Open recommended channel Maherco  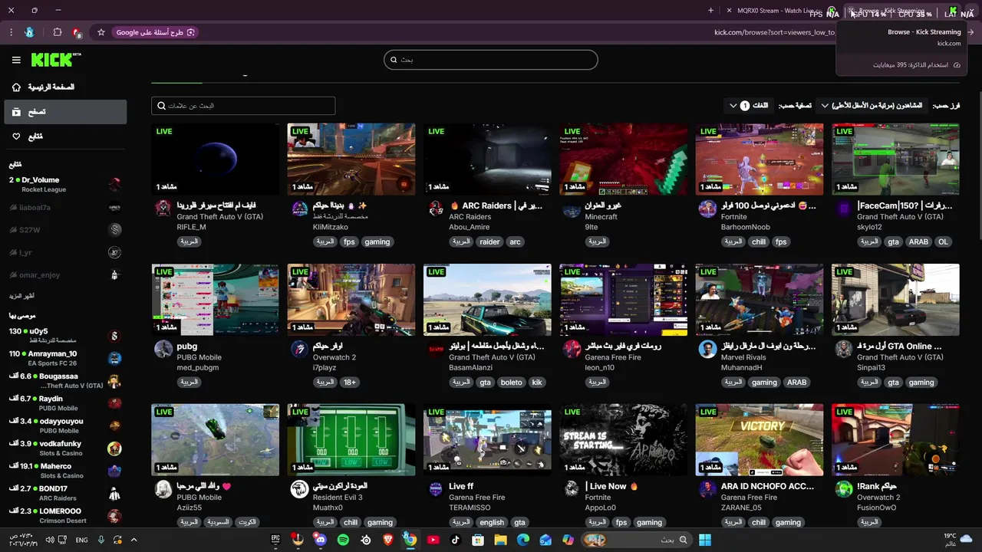[65, 471]
